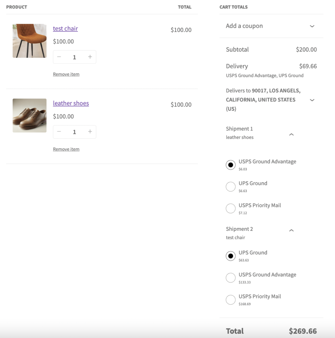The width and height of the screenshot is (335, 338).
Task: Increase leather shoes quantity with plus icon
Action: (x=90, y=132)
